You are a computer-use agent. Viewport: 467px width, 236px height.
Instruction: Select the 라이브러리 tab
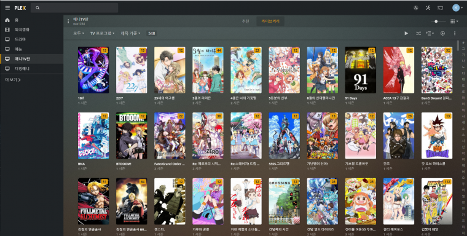pos(270,21)
